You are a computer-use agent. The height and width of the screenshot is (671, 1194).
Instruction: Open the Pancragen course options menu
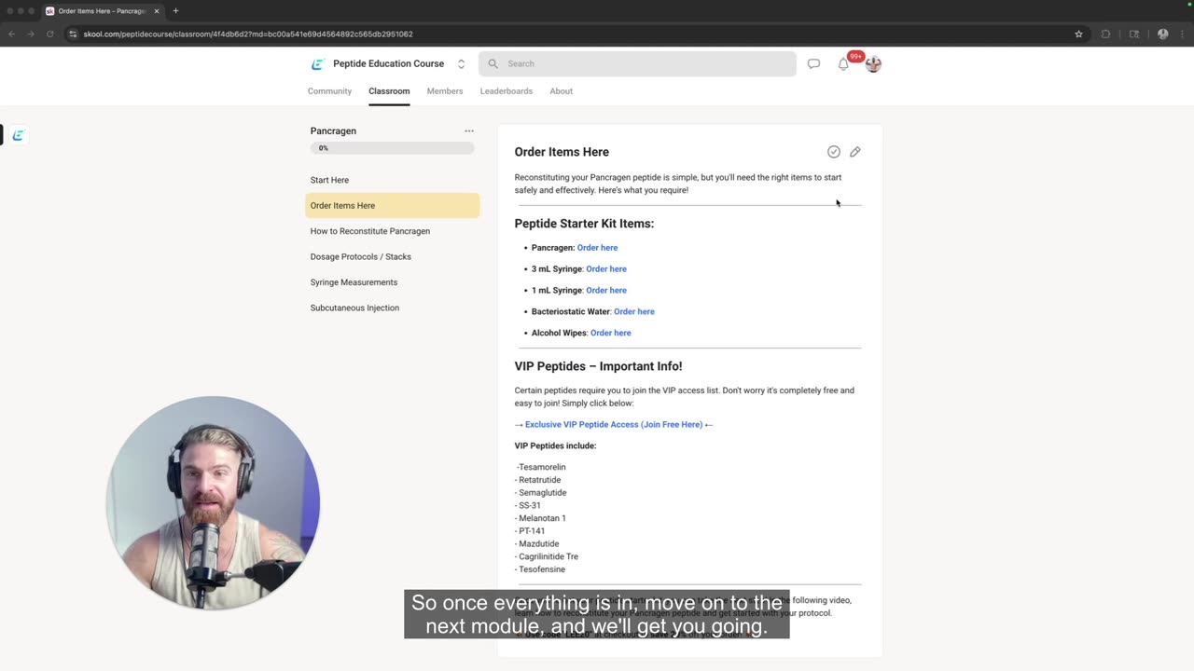point(469,130)
